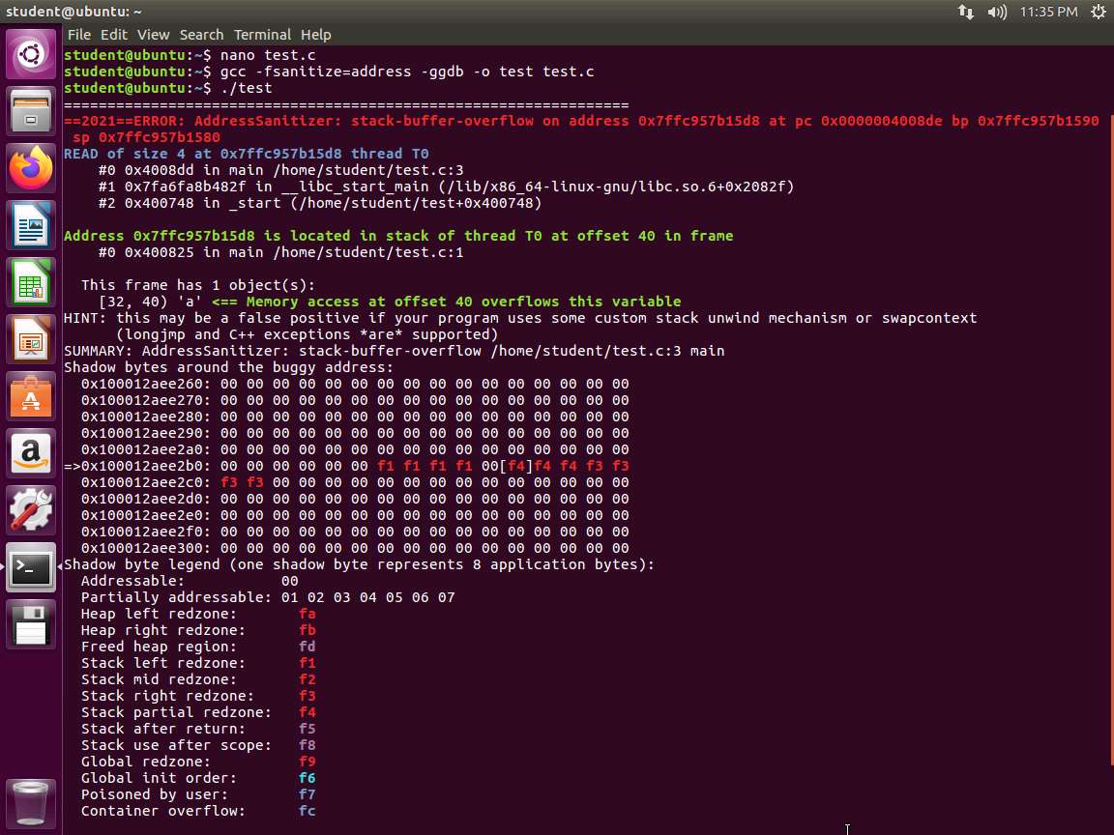Viewport: 1114px width, 835px height.
Task: Launch LibreOffice Impress presentation app
Action: [x=31, y=339]
